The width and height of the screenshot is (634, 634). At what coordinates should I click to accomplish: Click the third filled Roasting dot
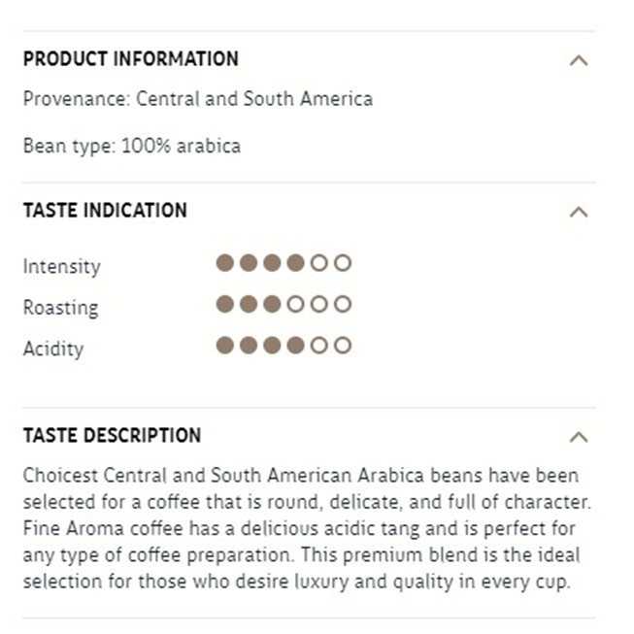272,304
